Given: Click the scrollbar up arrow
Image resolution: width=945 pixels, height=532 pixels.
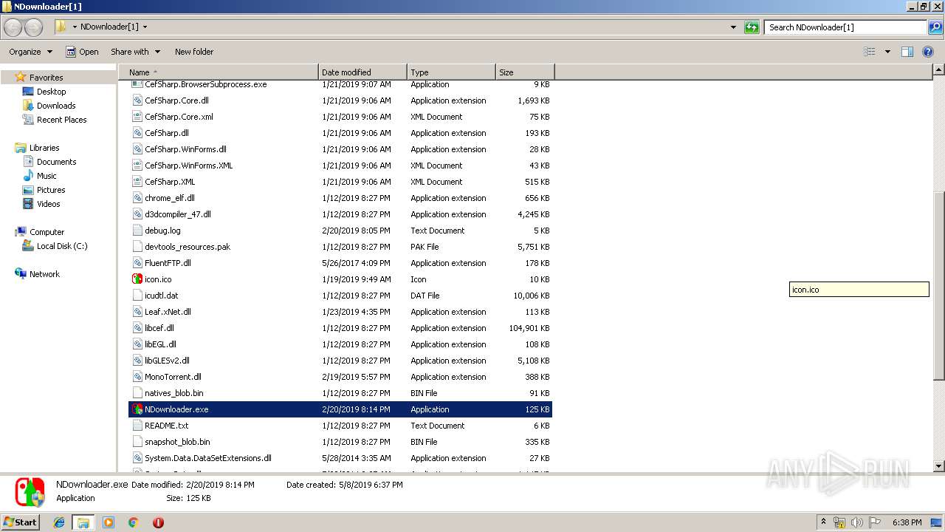Looking at the screenshot, I should point(939,70).
